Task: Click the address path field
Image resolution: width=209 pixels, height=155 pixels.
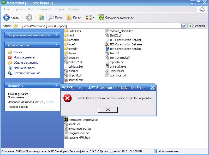Action: tap(97, 26)
